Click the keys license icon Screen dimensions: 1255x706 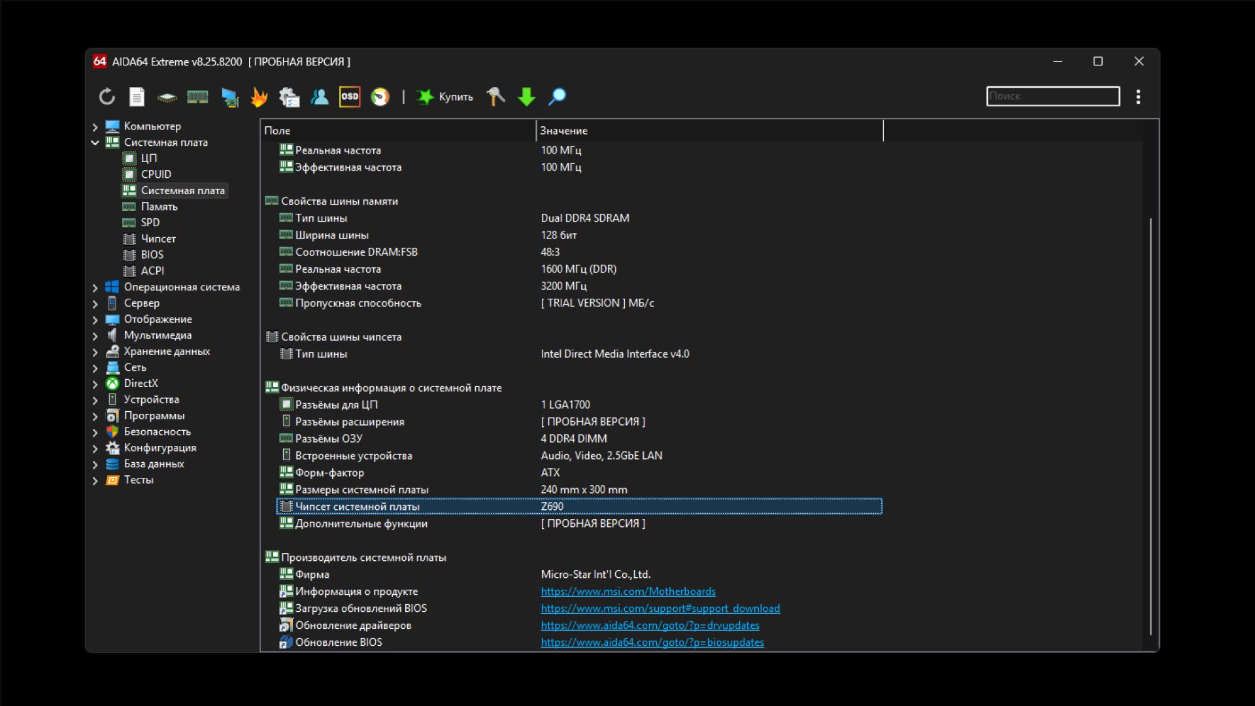coord(495,97)
